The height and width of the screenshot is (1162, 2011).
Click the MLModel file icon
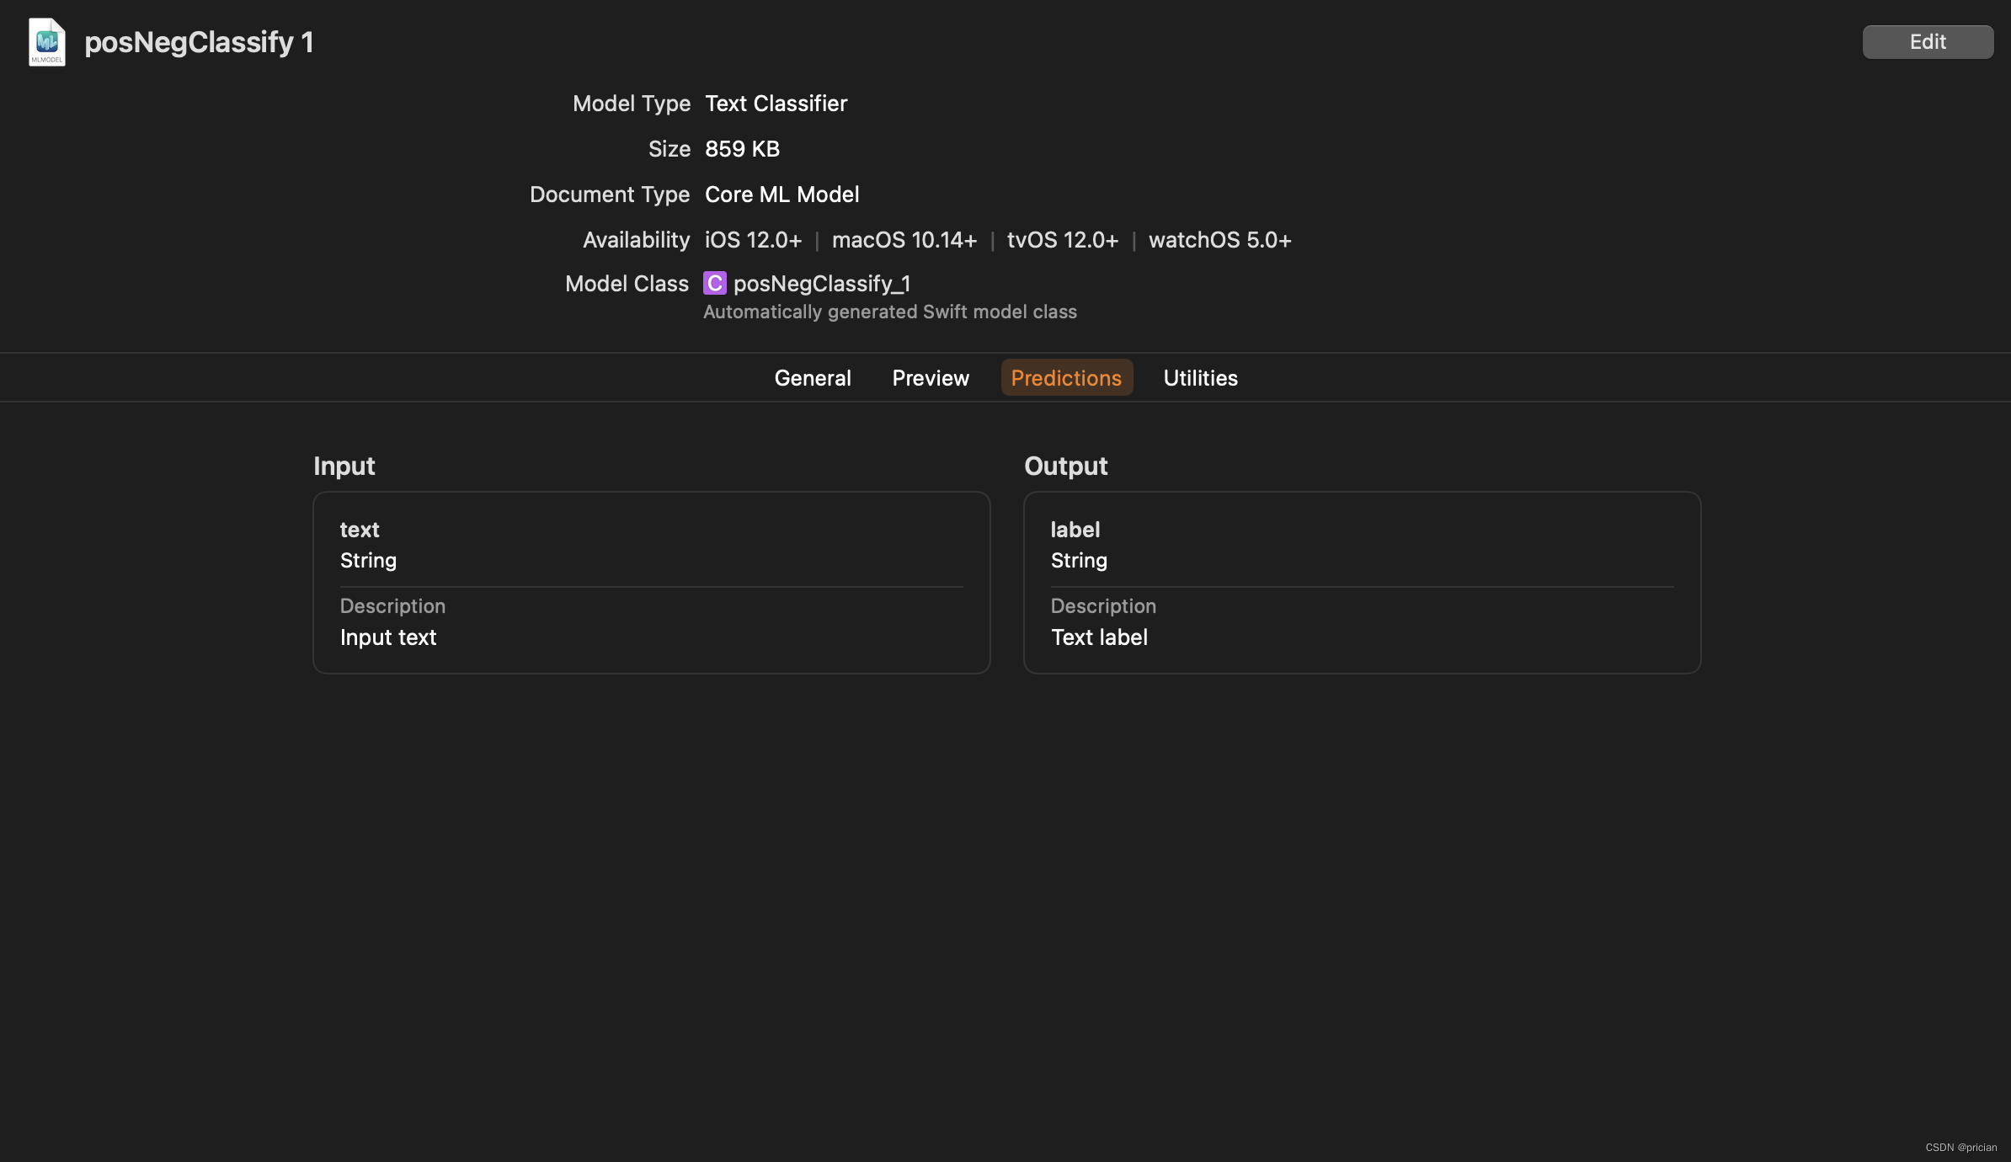pyautogui.click(x=47, y=42)
